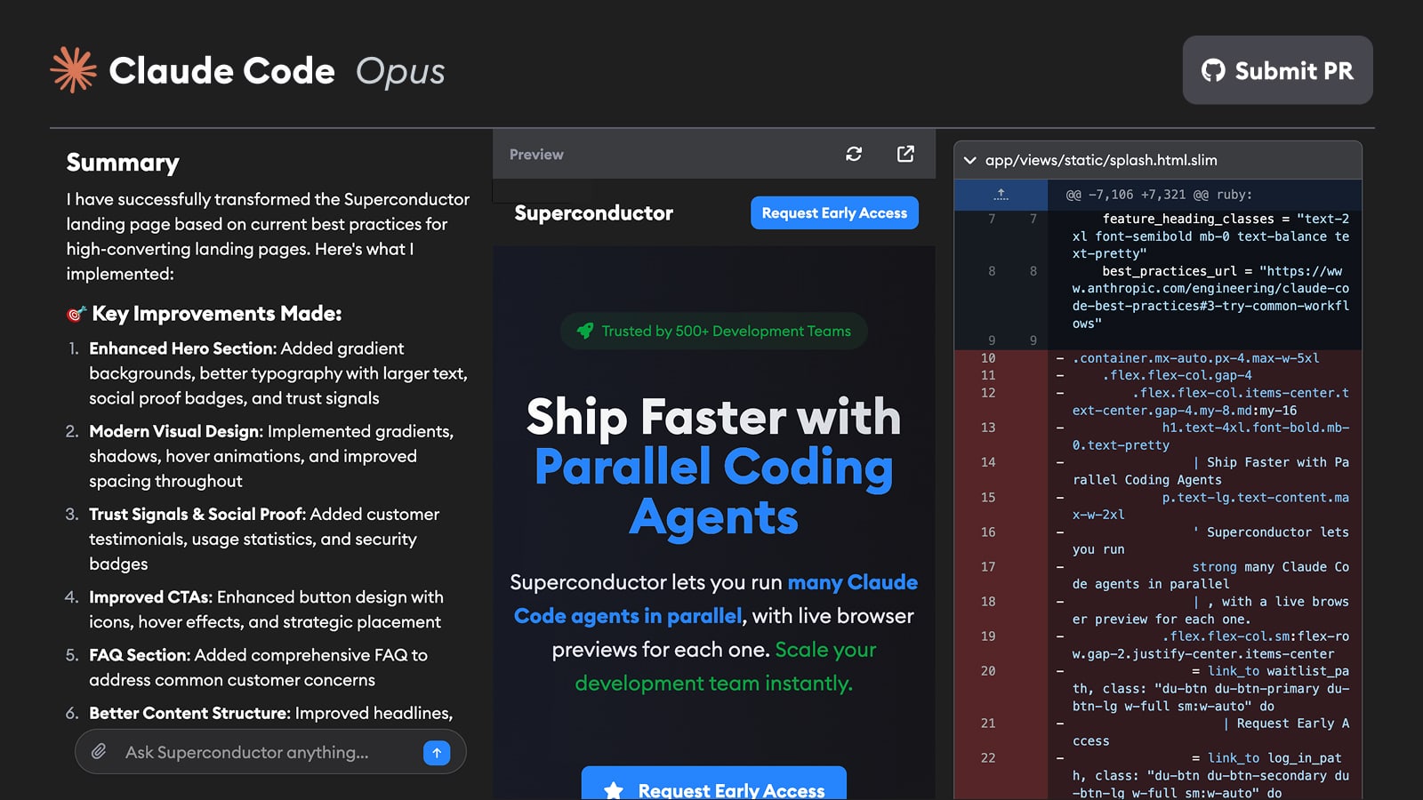This screenshot has height=800, width=1423.
Task: Click the Submit PR button
Action: 1277,70
